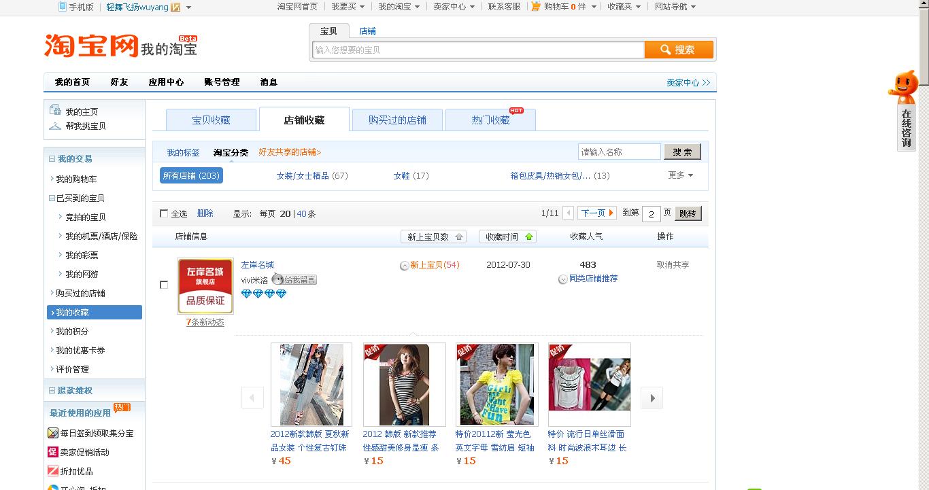Open the 收藏夹 dropdown

coord(624,7)
